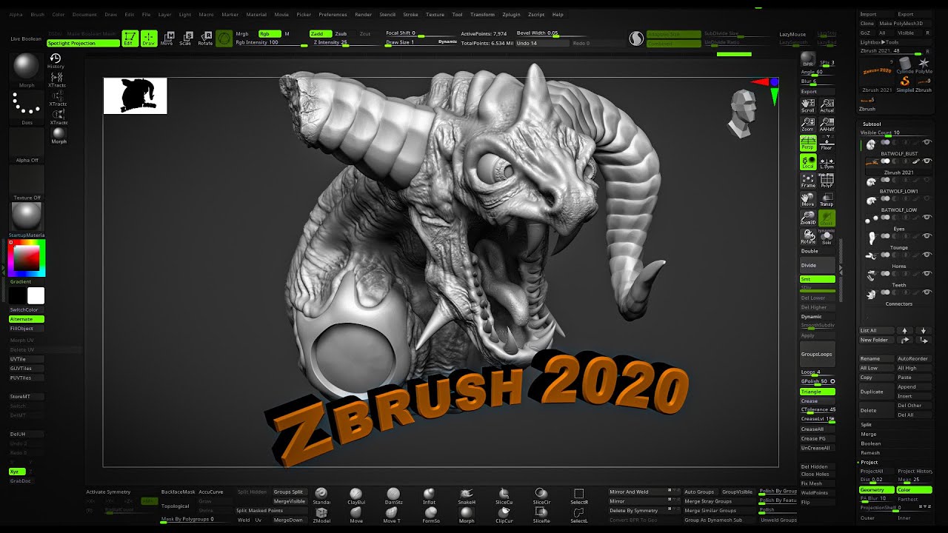Open the Transform menu
This screenshot has width=948, height=533.
(482, 14)
